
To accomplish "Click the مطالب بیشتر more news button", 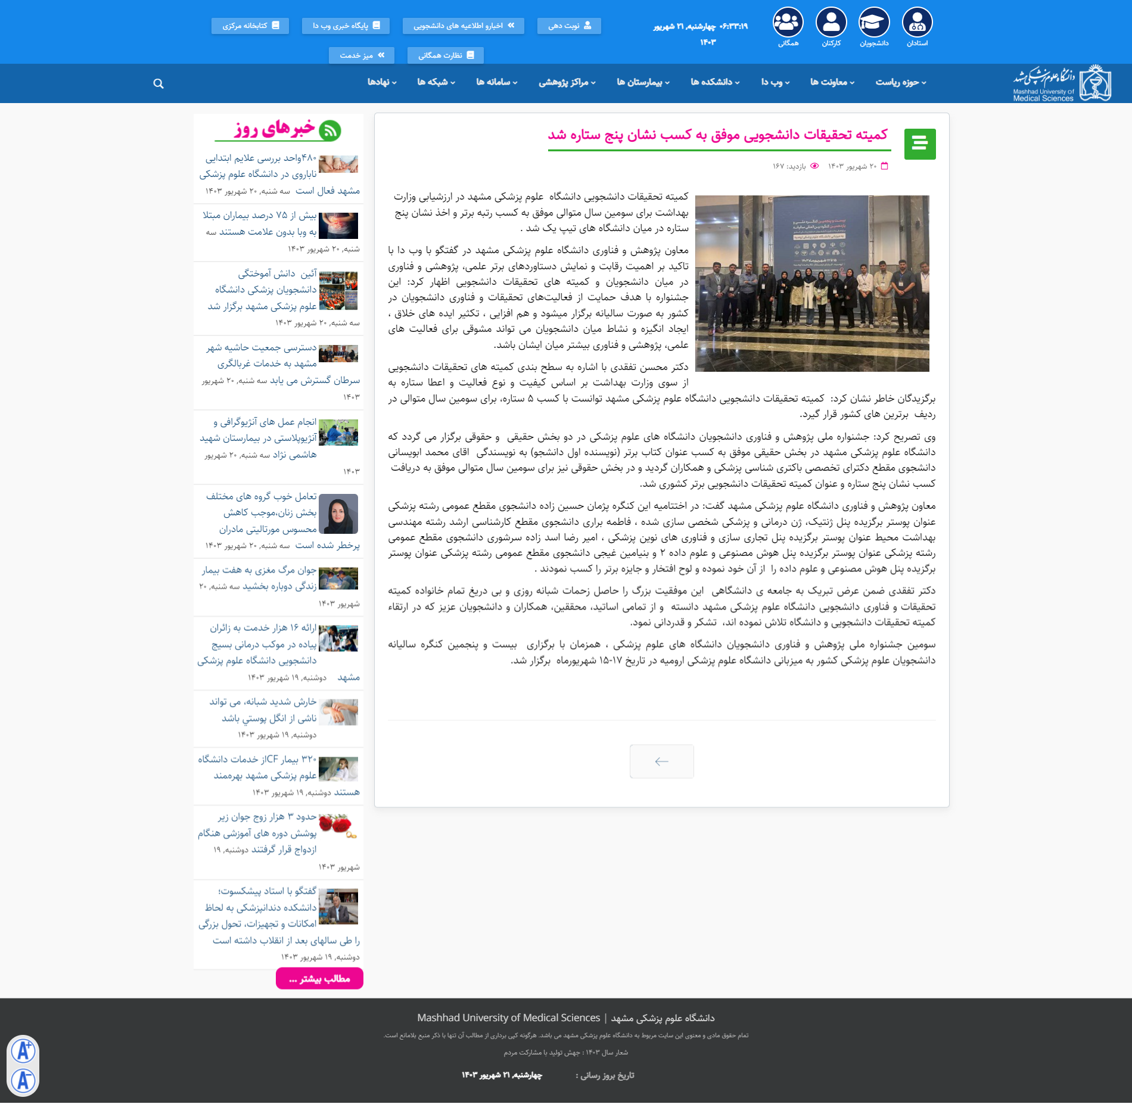I will [319, 979].
